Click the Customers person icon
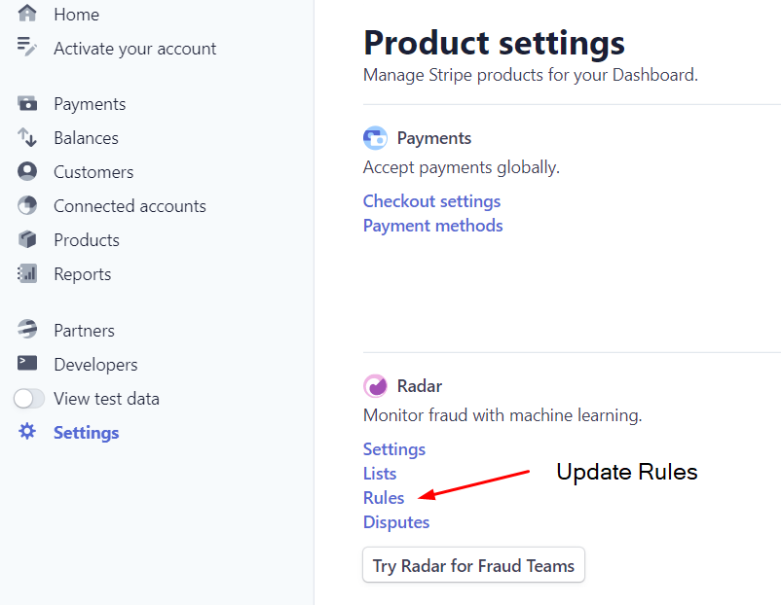781x605 pixels. pos(27,171)
